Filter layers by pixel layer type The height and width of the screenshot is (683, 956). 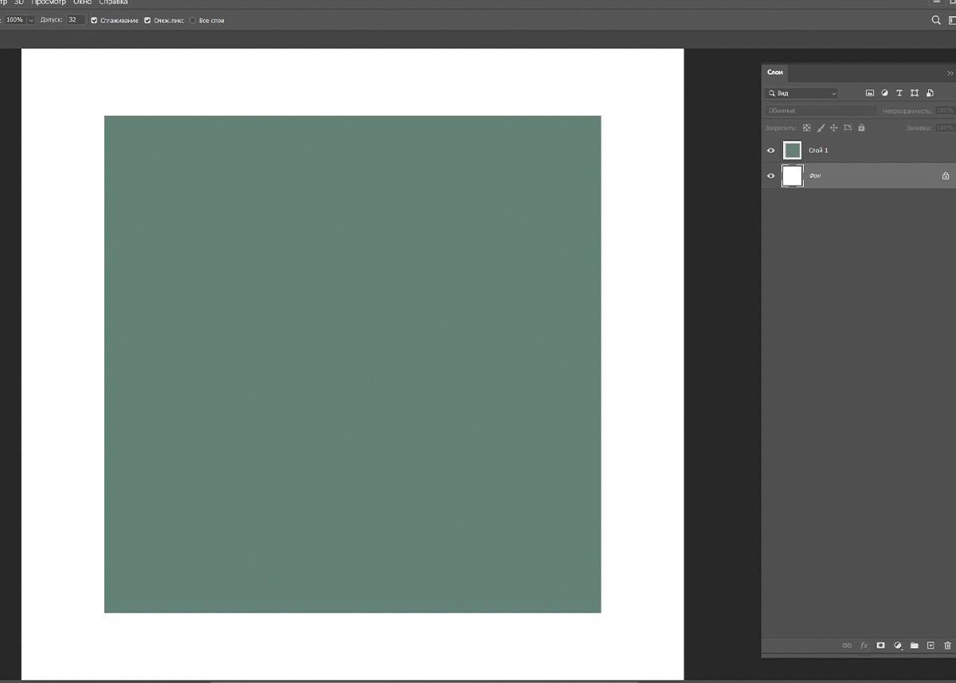click(870, 93)
